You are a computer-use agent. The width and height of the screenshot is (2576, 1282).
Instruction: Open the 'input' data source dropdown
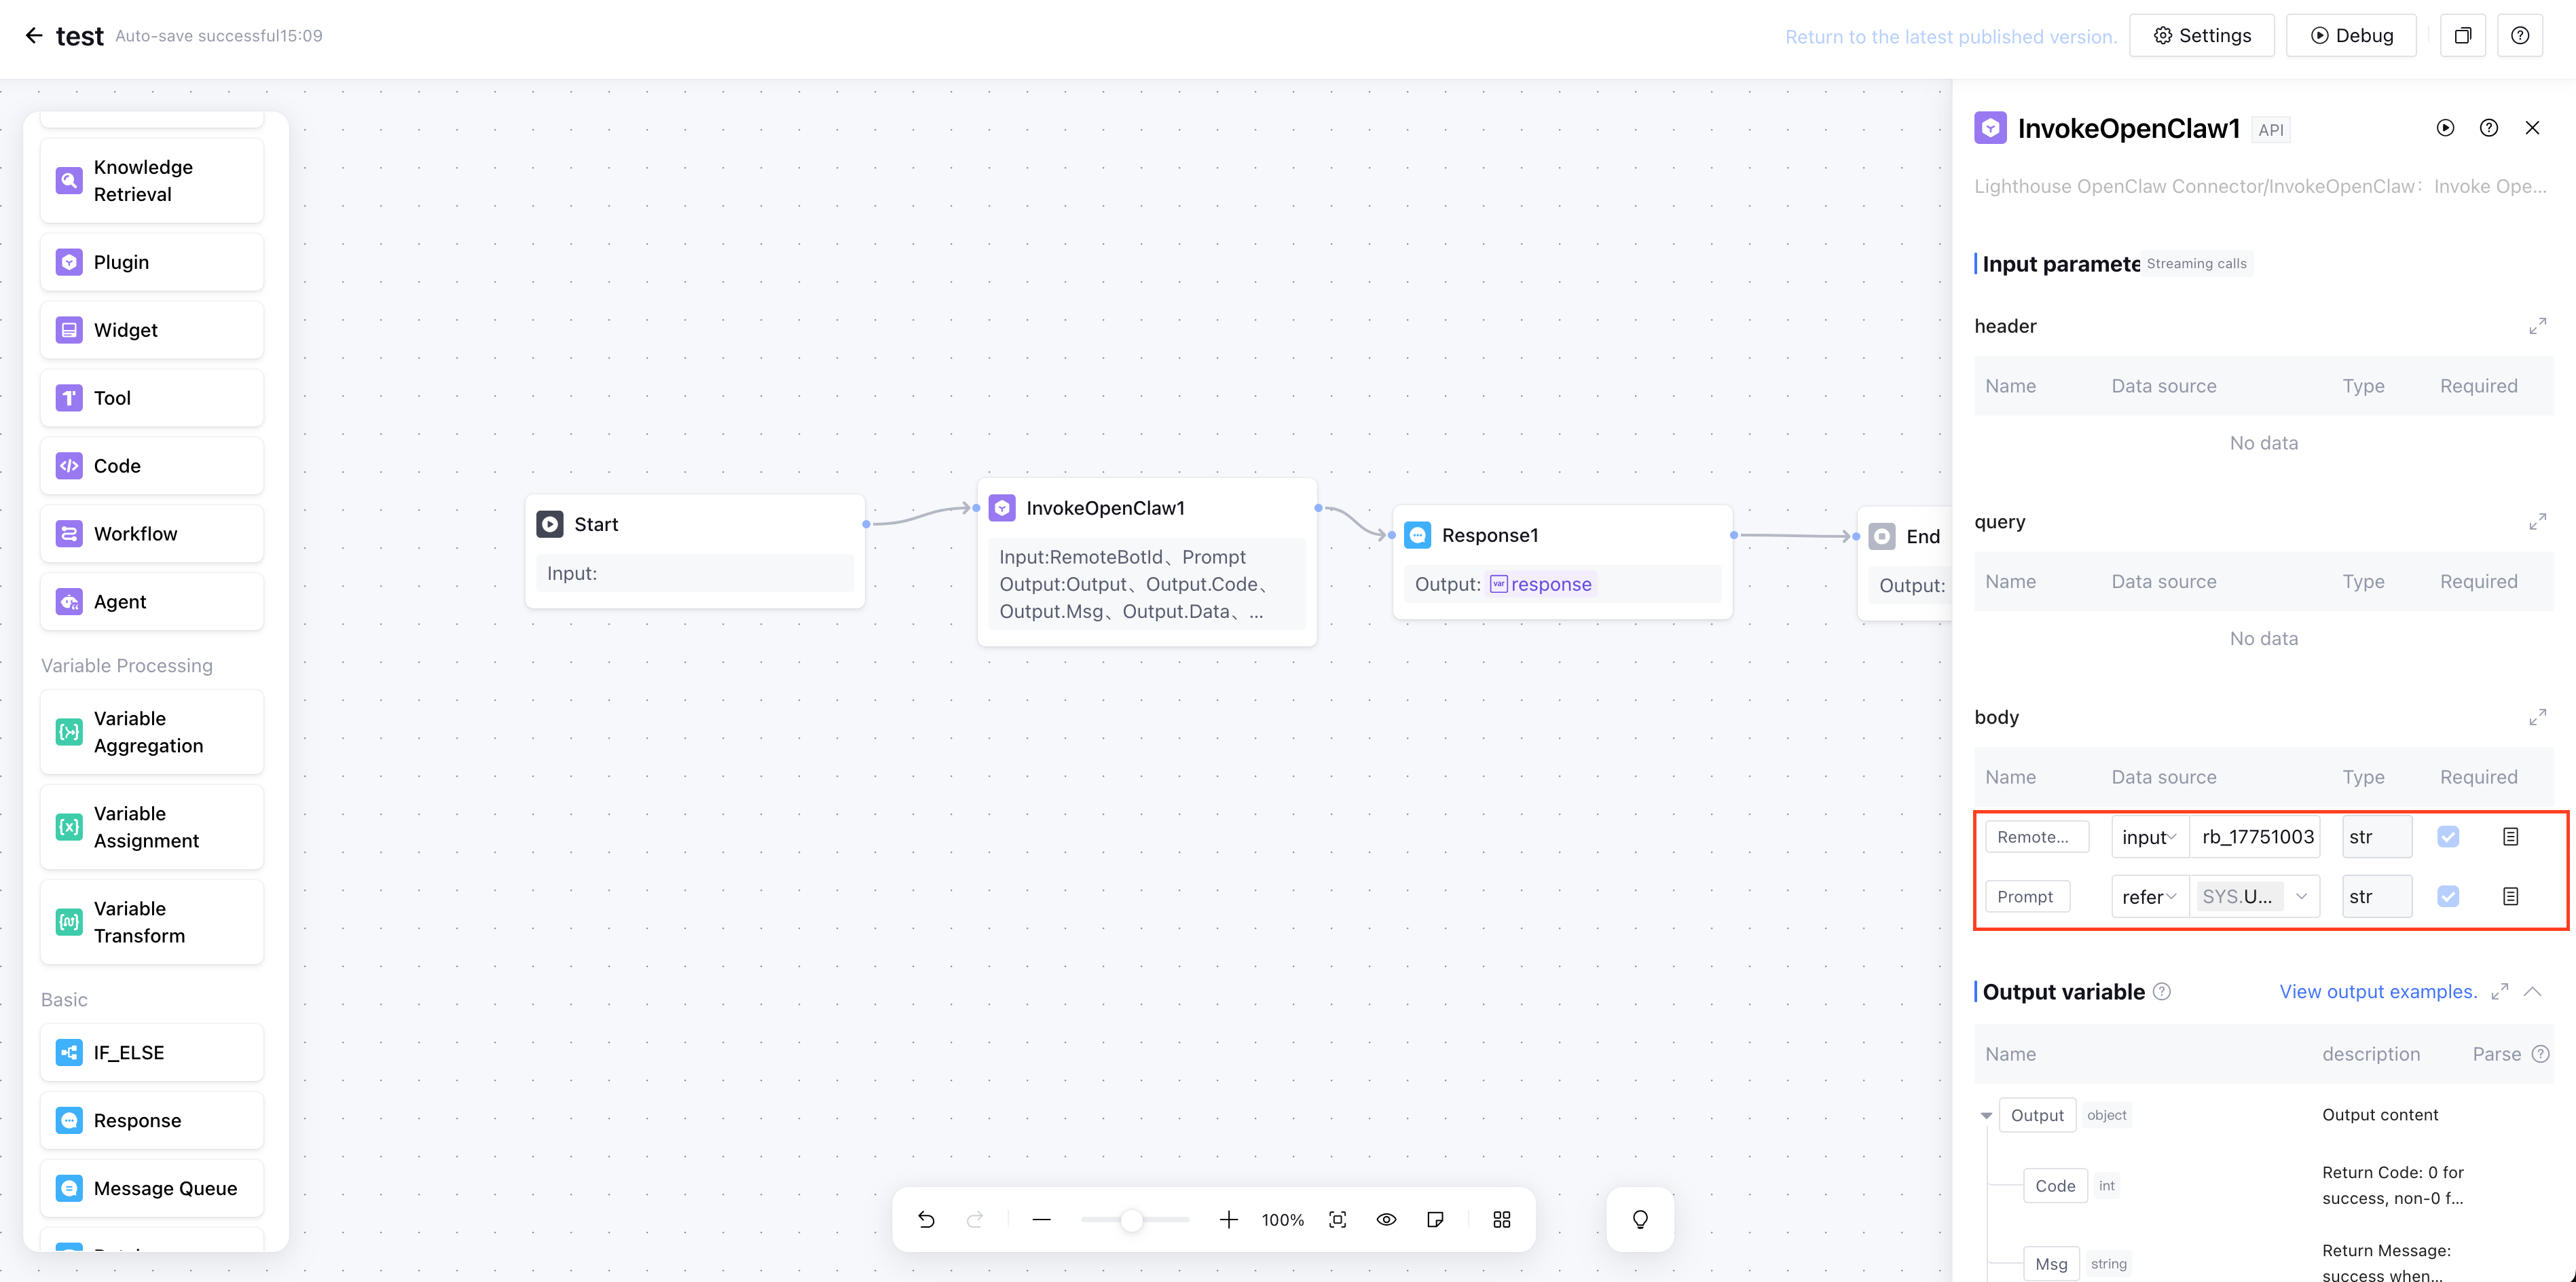pyautogui.click(x=2149, y=837)
